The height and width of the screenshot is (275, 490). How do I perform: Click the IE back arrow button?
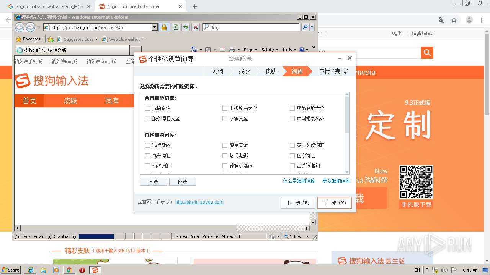tap(20, 27)
